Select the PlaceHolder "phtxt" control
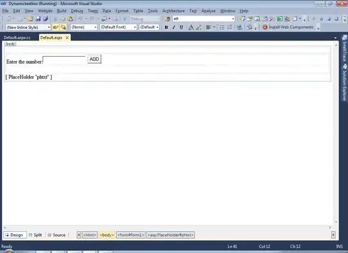This screenshot has width=348, height=253. tap(28, 77)
